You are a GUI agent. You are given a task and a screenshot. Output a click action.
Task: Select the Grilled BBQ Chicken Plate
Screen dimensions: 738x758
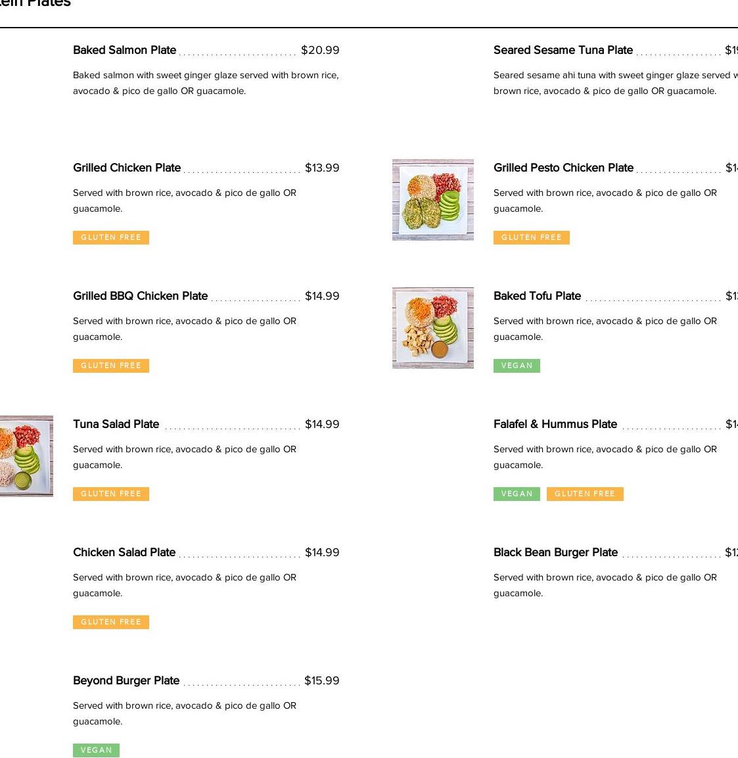[x=140, y=296]
